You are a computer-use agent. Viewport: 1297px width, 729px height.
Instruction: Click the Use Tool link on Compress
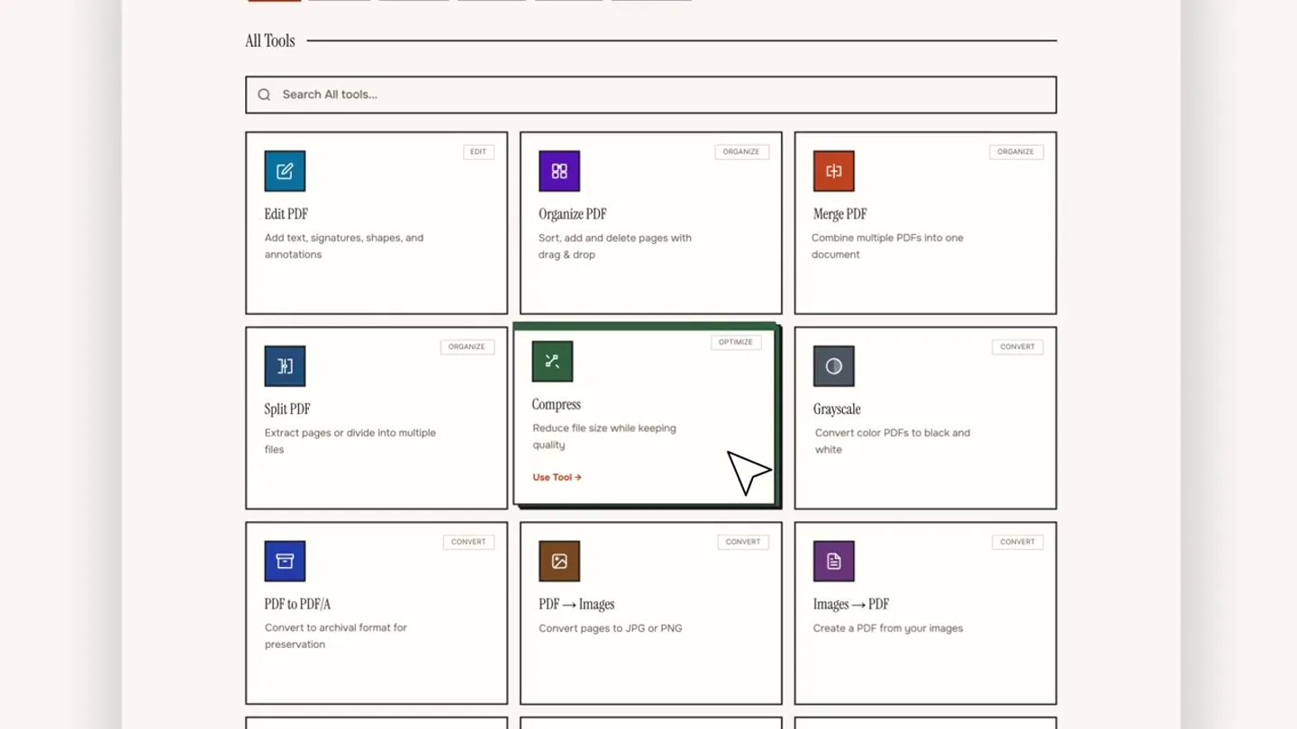[x=557, y=477]
